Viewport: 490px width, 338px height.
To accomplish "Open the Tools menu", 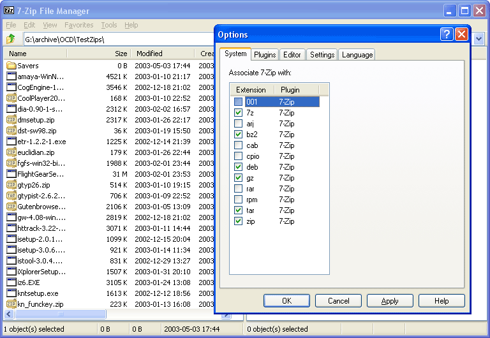I will (x=108, y=25).
